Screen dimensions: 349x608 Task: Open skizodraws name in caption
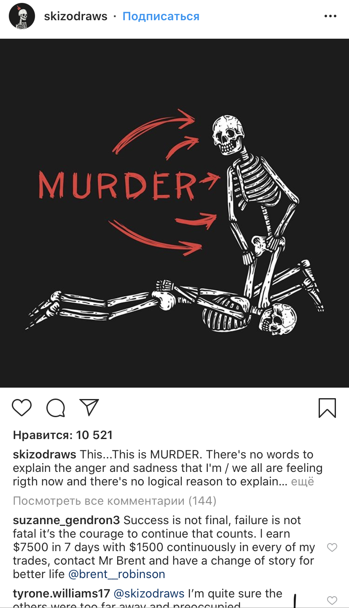coord(45,455)
